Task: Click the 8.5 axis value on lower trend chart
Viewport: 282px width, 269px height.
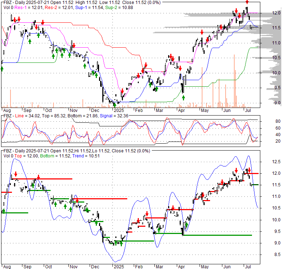Action: tap(277, 255)
